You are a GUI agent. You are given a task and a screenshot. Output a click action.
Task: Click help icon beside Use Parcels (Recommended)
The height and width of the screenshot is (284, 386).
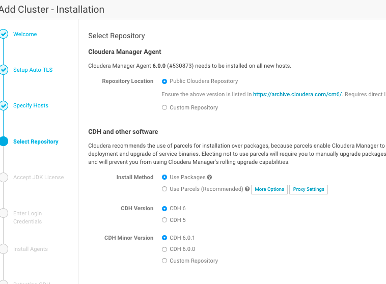point(247,189)
